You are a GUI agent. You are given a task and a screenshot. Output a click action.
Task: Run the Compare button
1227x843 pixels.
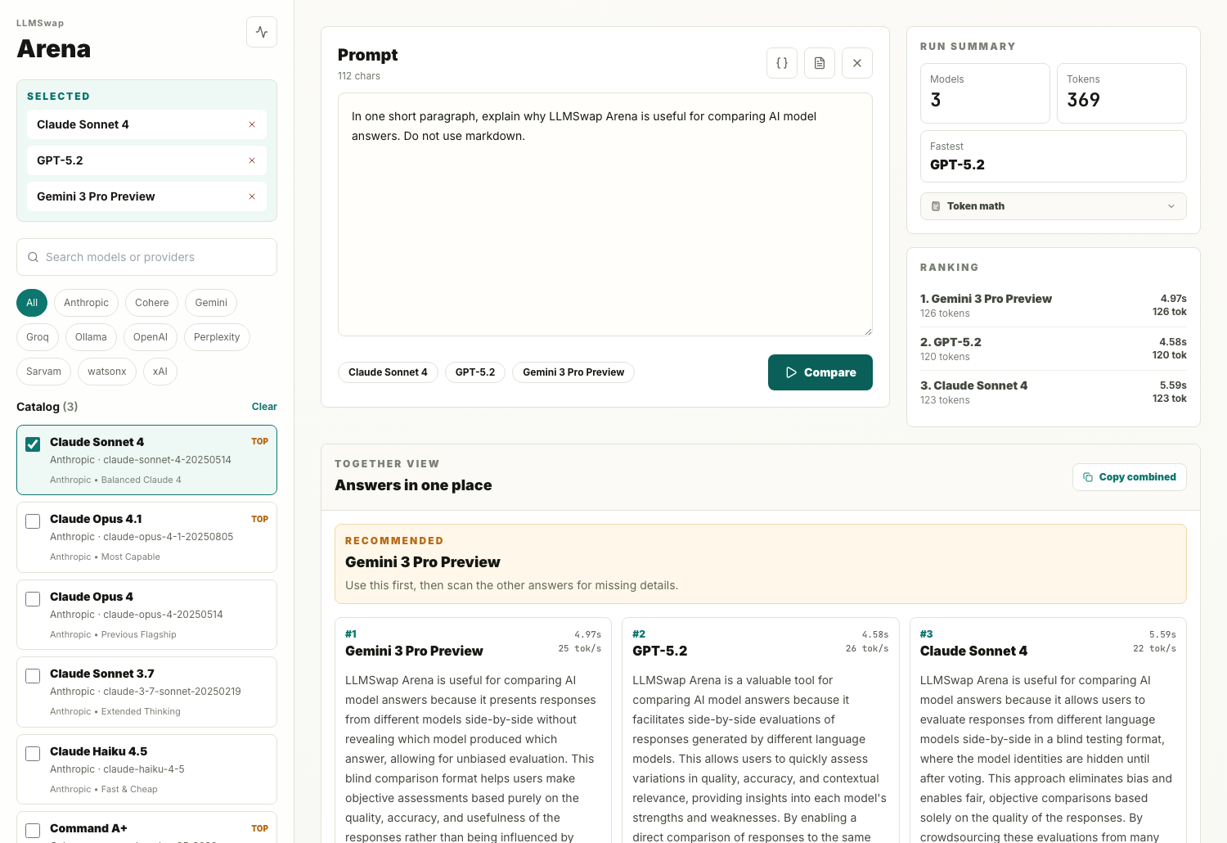tap(820, 372)
